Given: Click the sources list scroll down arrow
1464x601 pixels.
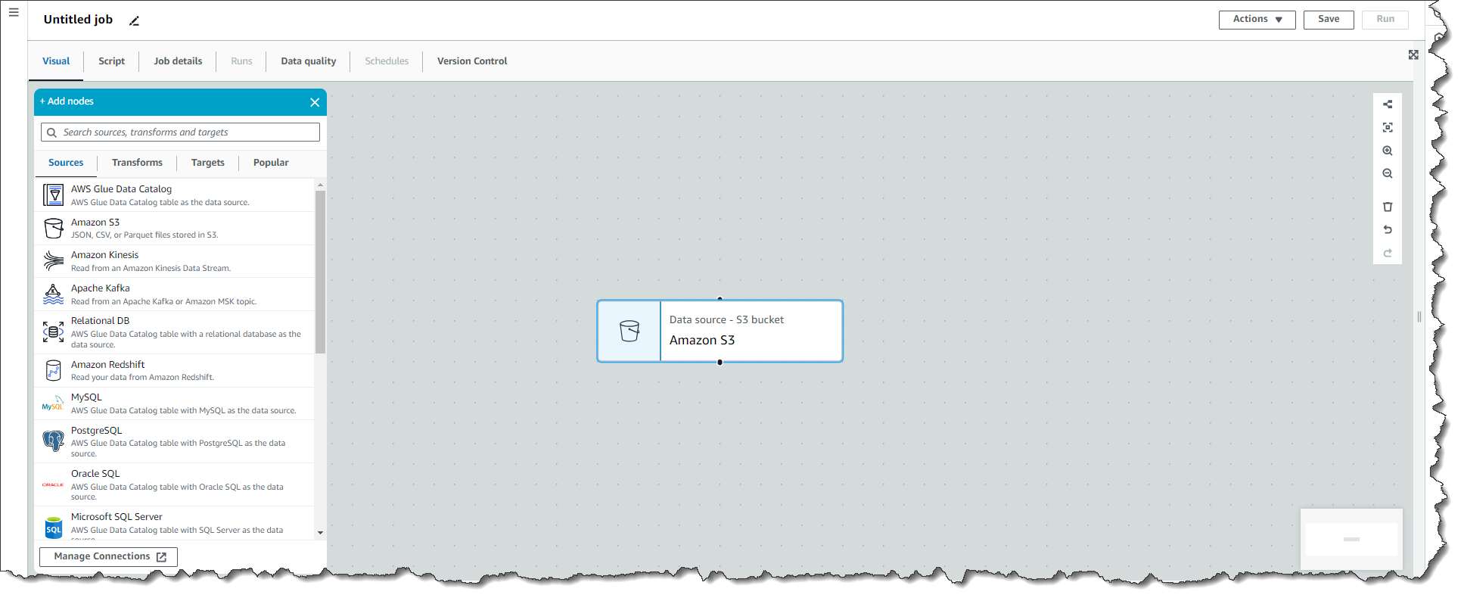Looking at the screenshot, I should pyautogui.click(x=320, y=533).
